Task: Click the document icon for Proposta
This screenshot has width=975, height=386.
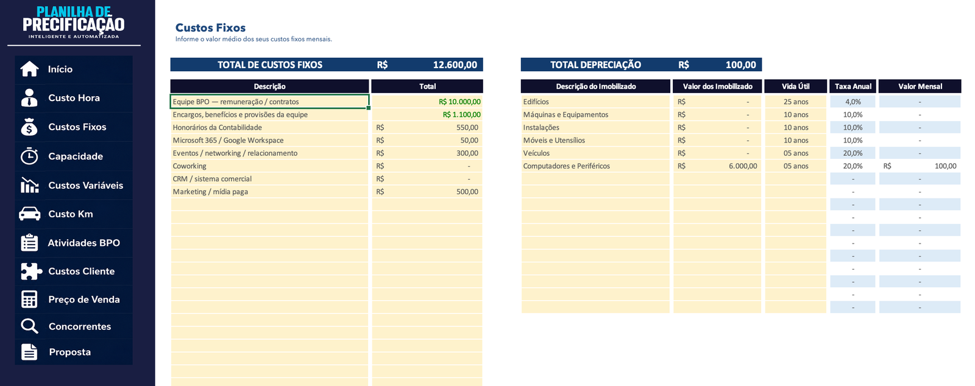Action: tap(29, 352)
